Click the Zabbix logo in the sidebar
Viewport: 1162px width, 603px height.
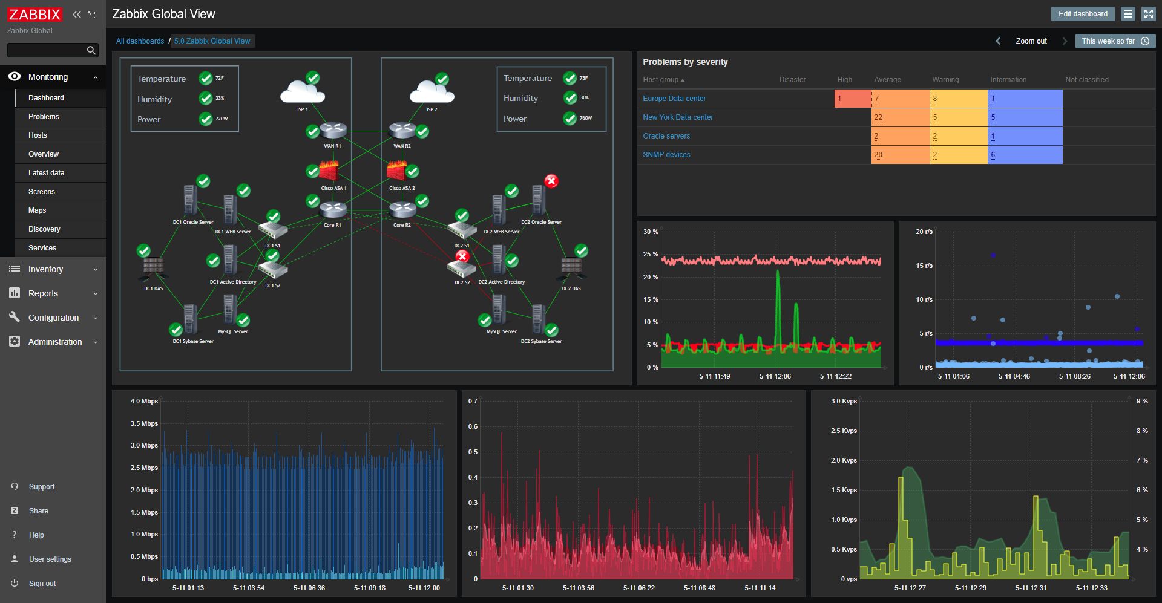(34, 14)
